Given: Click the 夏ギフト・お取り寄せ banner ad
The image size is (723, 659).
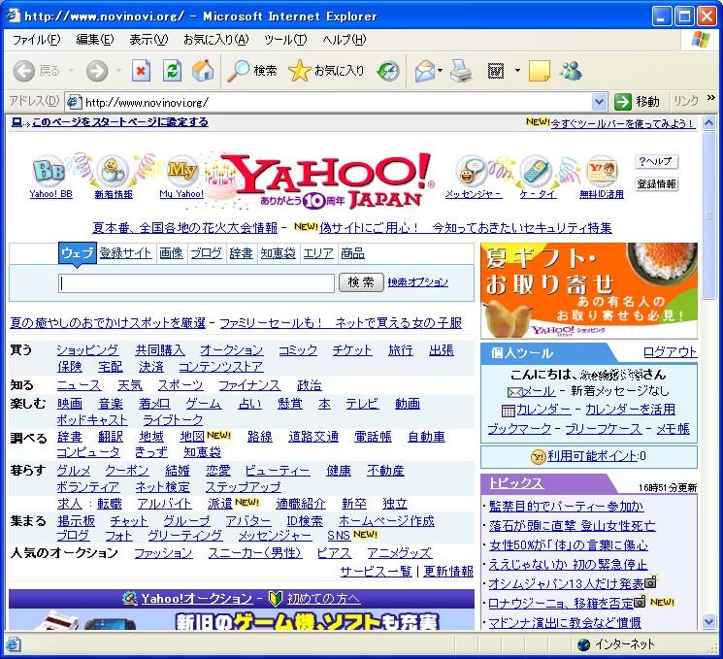Looking at the screenshot, I should tap(589, 290).
